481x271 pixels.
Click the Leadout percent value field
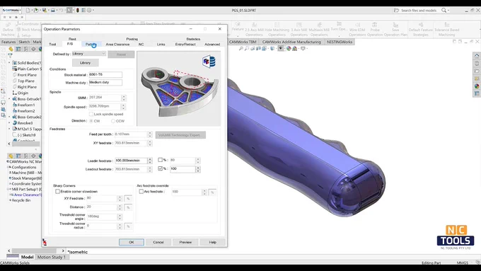[182, 169]
